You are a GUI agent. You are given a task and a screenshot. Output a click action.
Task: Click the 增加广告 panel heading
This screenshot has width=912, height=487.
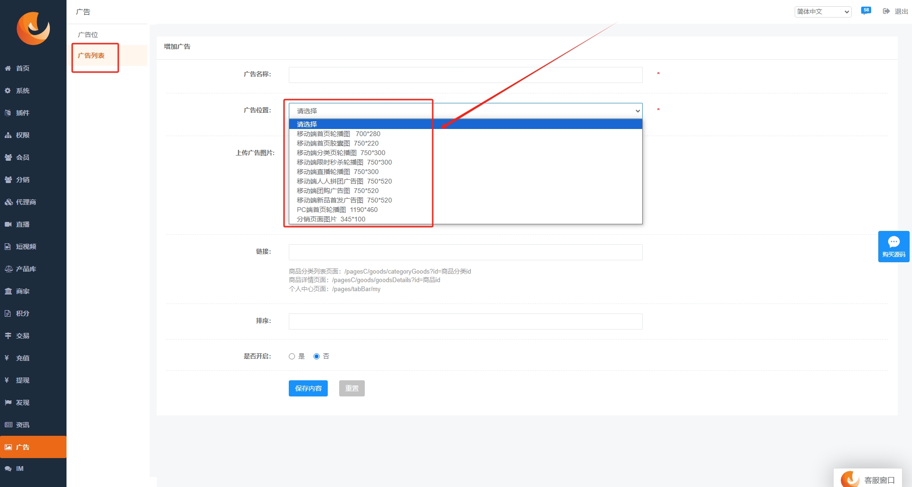[177, 46]
